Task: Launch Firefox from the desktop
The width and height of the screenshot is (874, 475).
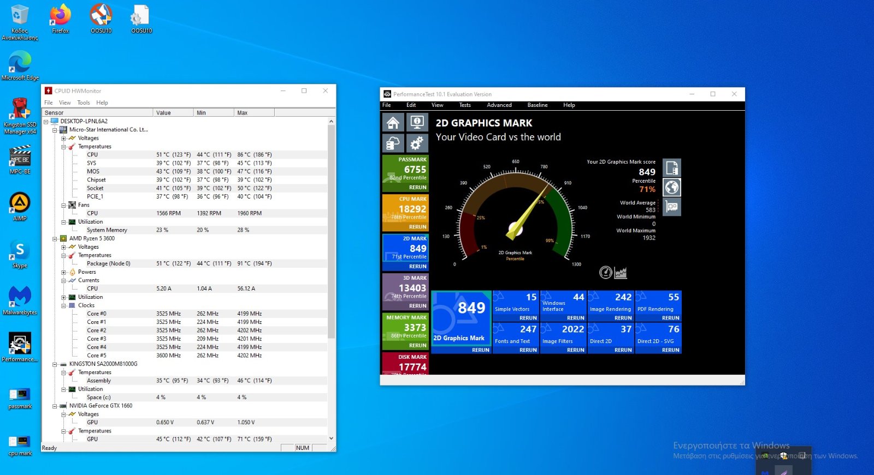Action: click(60, 19)
